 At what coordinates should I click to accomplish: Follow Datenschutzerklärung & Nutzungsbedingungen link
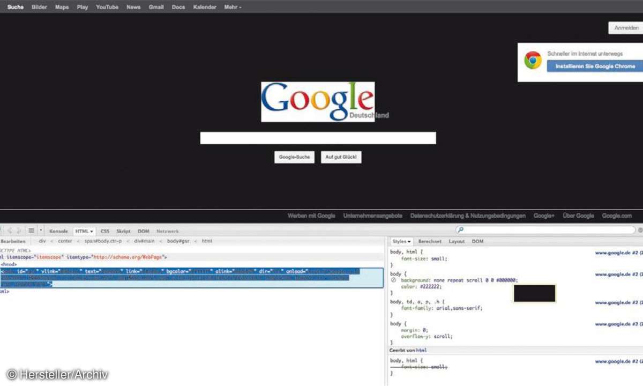click(x=468, y=216)
